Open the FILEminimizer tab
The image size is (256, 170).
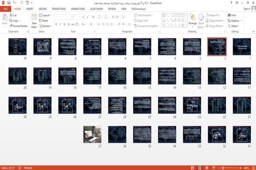pos(139,9)
